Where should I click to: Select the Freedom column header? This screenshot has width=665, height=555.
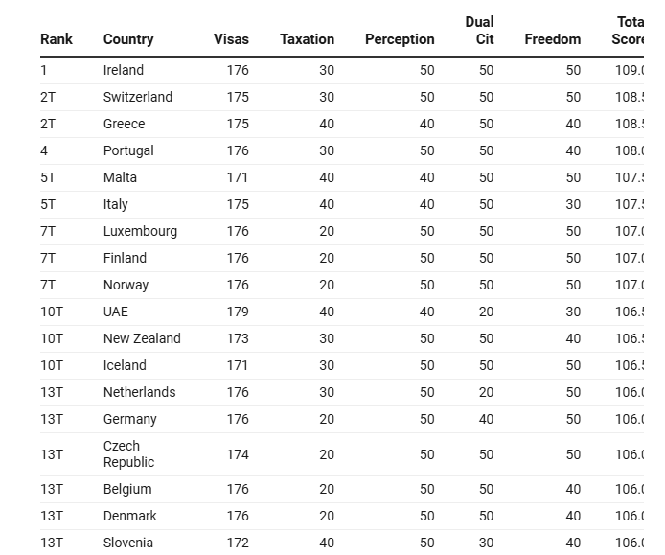pyautogui.click(x=552, y=39)
